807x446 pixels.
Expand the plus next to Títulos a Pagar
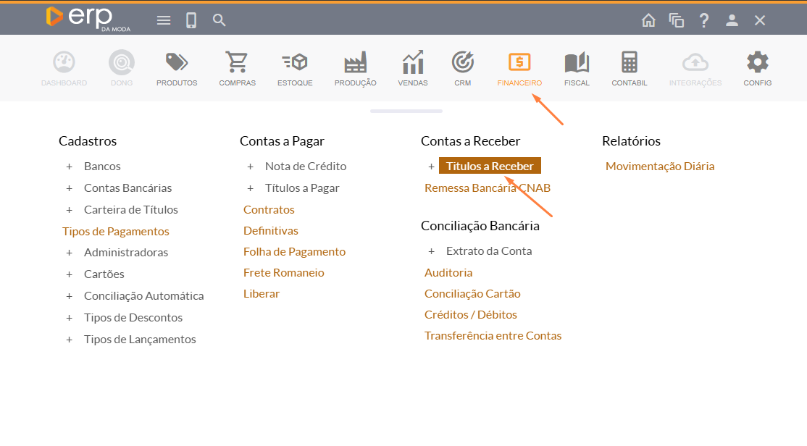pos(251,188)
